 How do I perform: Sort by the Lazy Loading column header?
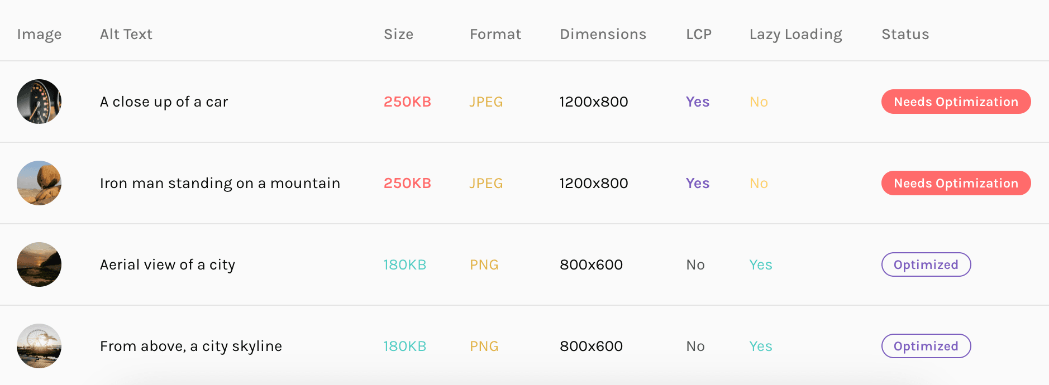pos(795,35)
